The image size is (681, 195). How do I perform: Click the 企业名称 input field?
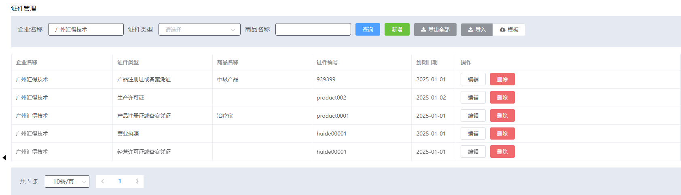86,30
